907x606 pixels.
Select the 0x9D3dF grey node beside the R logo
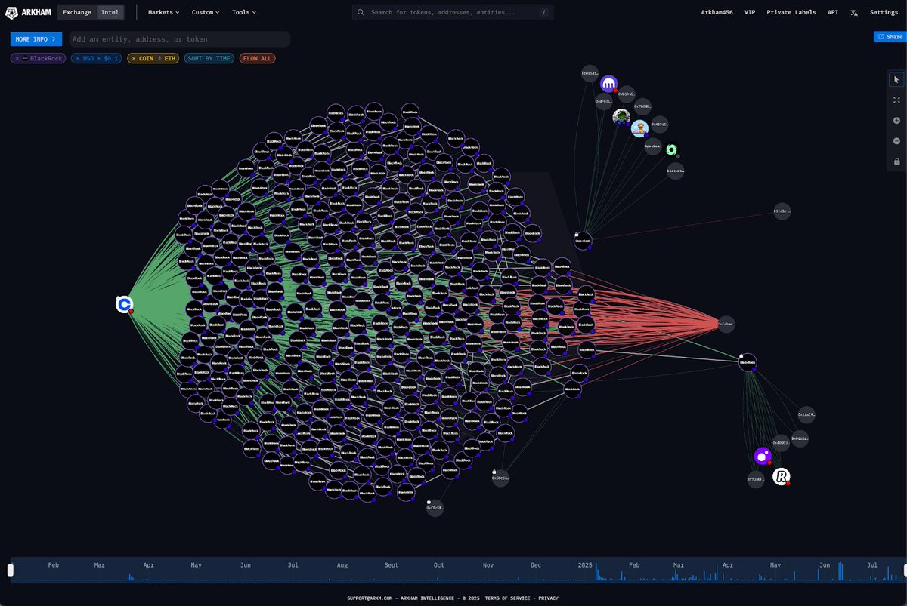pyautogui.click(x=756, y=479)
